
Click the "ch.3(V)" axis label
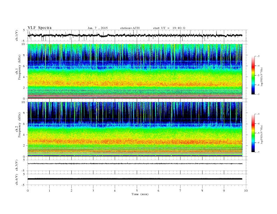(17, 165)
